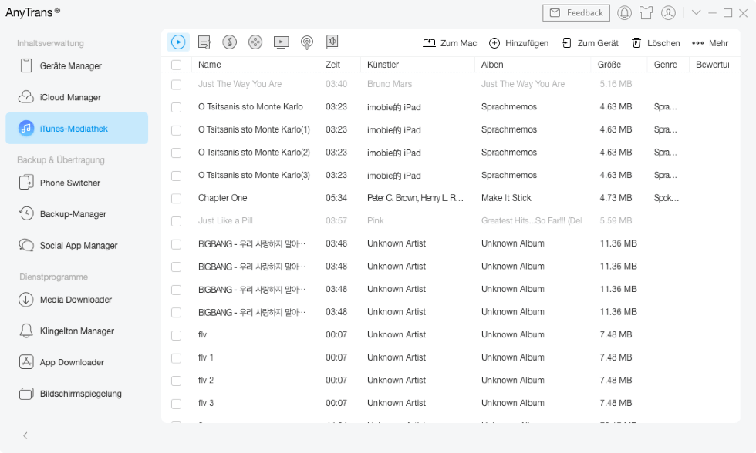
Task: Open the playlists category icon
Action: coord(204,42)
